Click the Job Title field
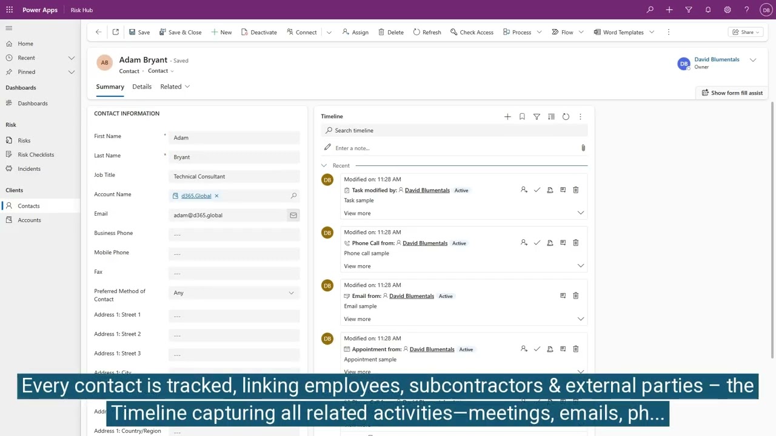 [x=234, y=176]
